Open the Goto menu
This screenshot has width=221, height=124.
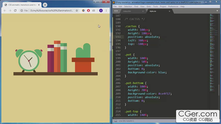(x=149, y=7)
